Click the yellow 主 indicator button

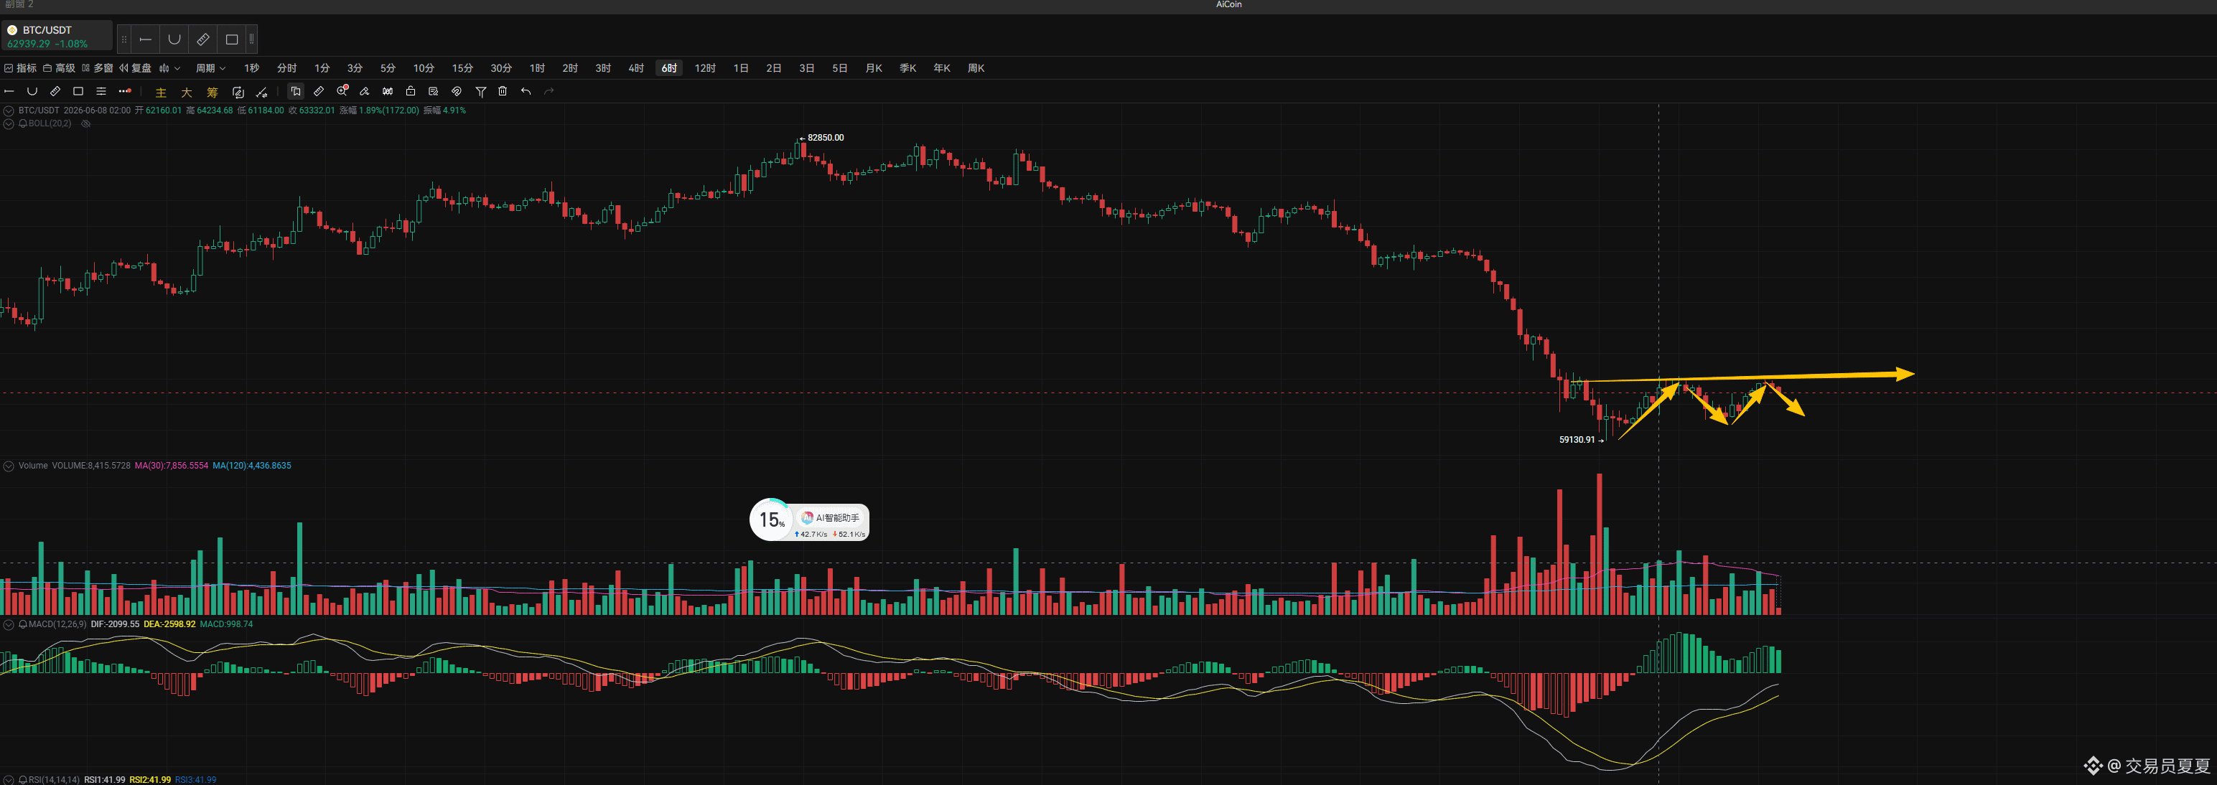click(x=161, y=92)
